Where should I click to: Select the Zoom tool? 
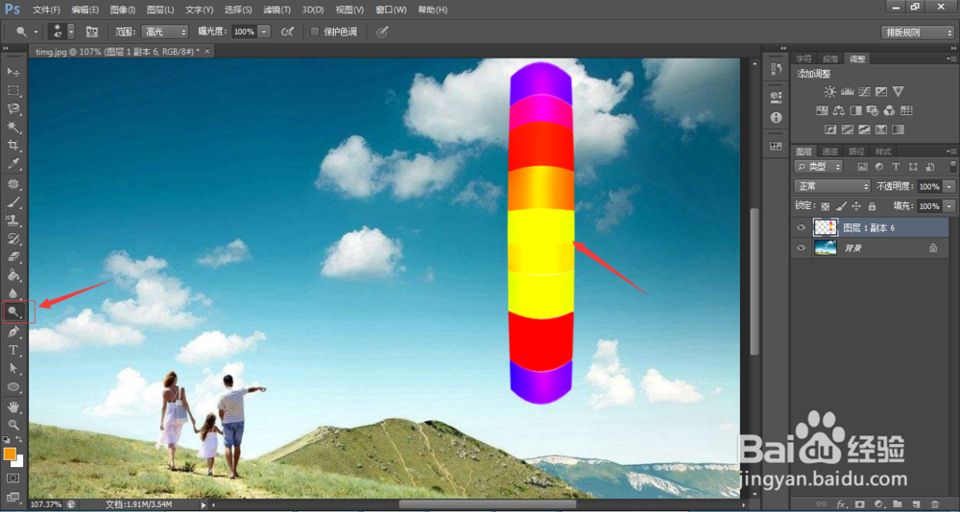[13, 425]
